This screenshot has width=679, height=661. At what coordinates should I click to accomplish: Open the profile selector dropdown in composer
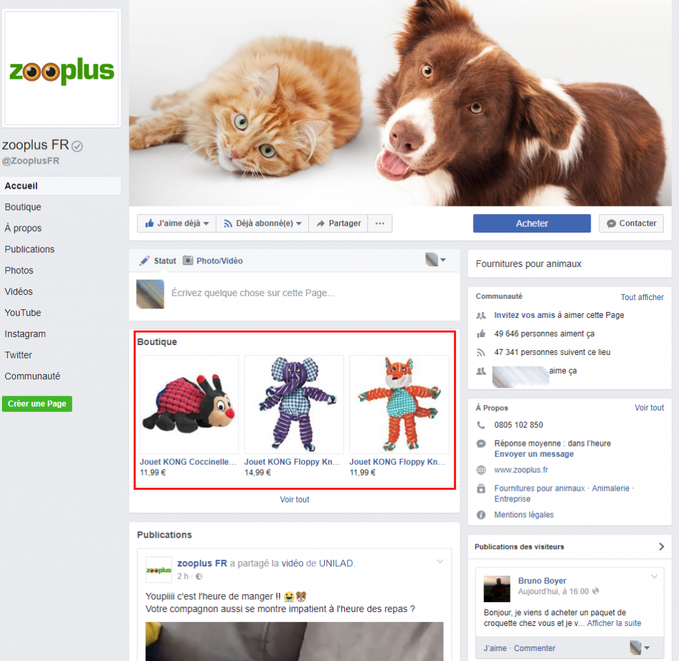pyautogui.click(x=436, y=260)
